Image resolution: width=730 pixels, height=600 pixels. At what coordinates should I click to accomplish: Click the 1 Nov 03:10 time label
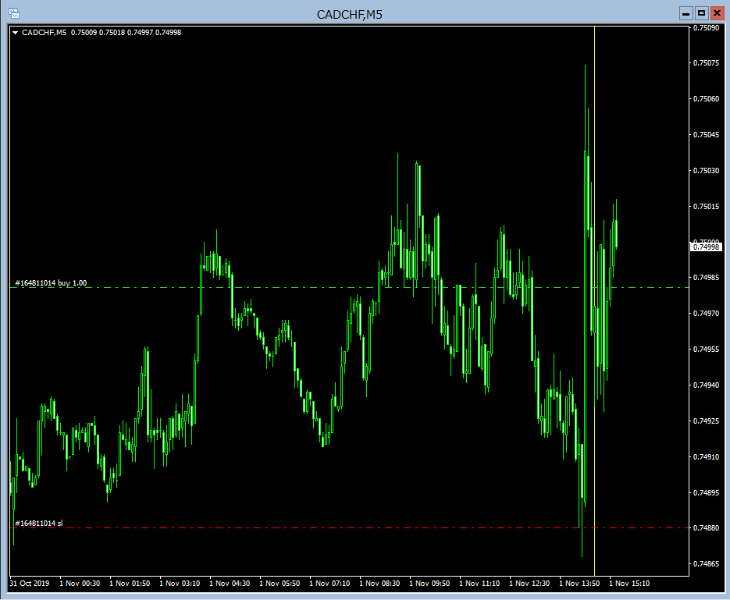[x=180, y=584]
